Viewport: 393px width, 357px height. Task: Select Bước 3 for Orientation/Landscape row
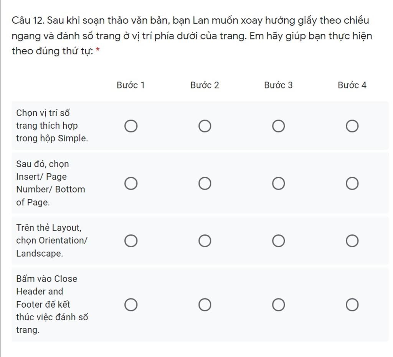click(x=279, y=241)
